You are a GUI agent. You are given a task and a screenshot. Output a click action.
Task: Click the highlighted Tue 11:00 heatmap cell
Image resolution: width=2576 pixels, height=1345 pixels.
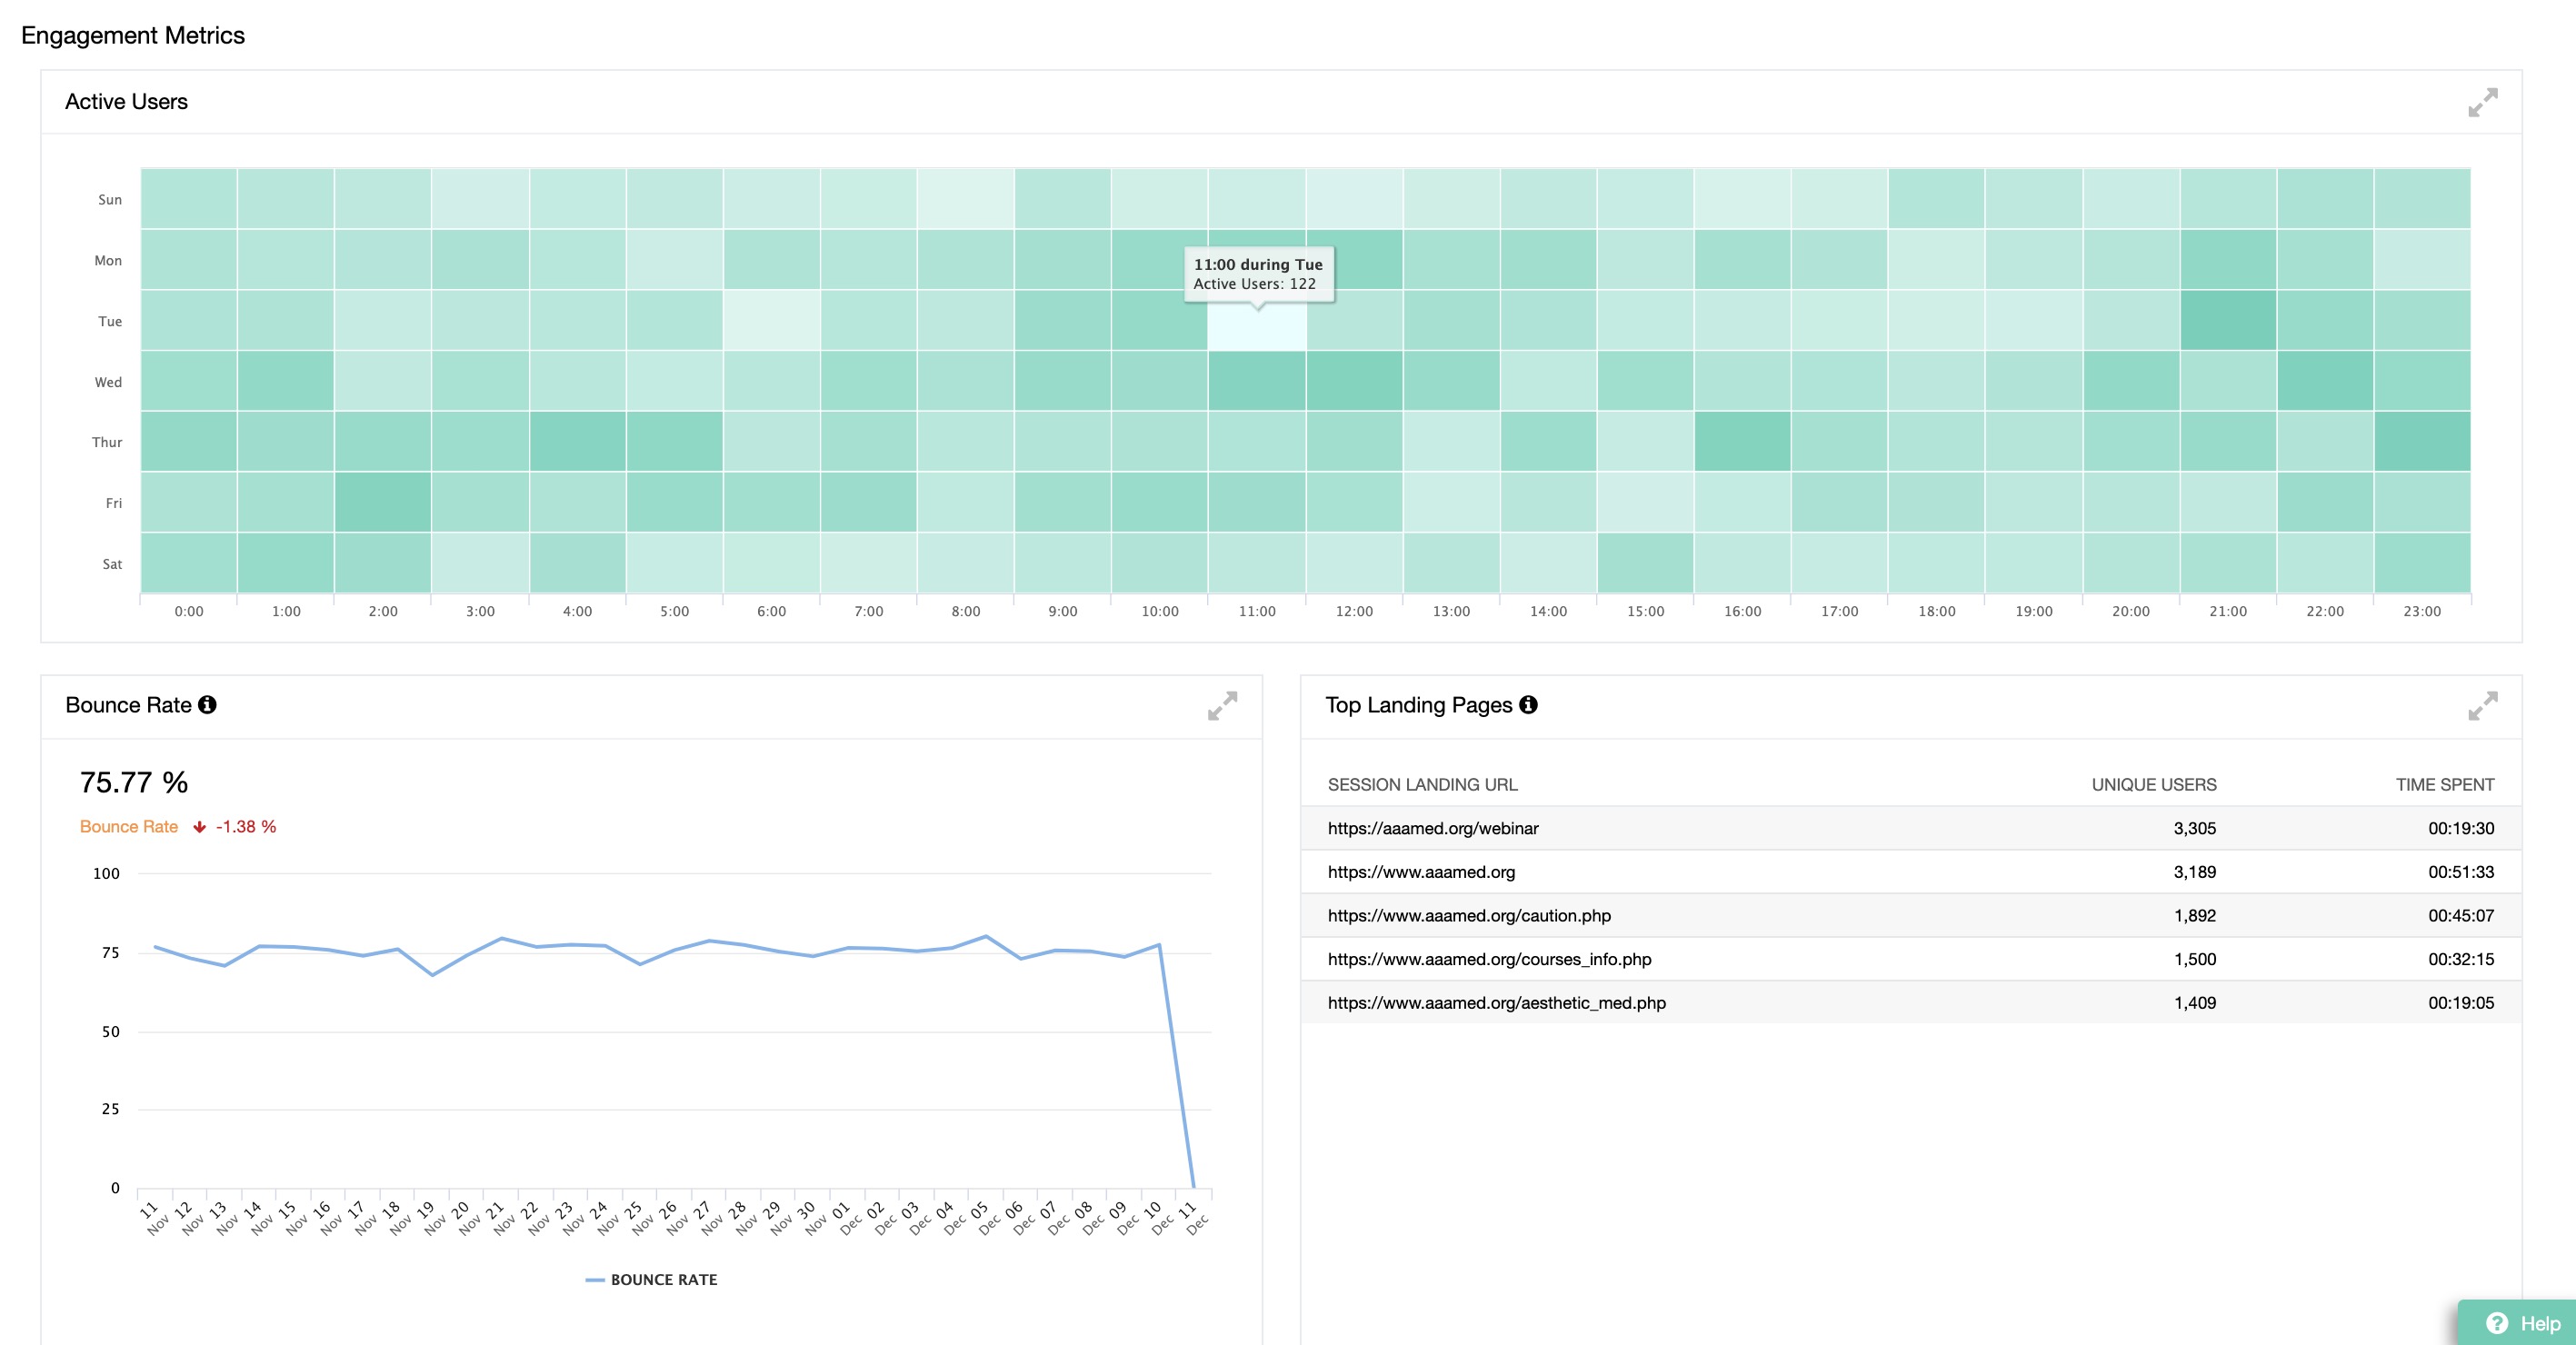pyautogui.click(x=1256, y=328)
